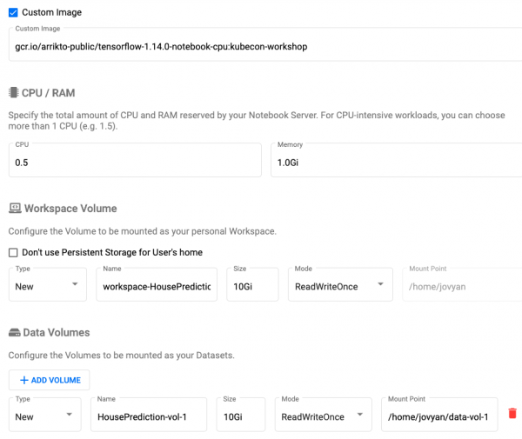Click into the Memory input field
The width and height of the screenshot is (522, 439).
(396, 163)
